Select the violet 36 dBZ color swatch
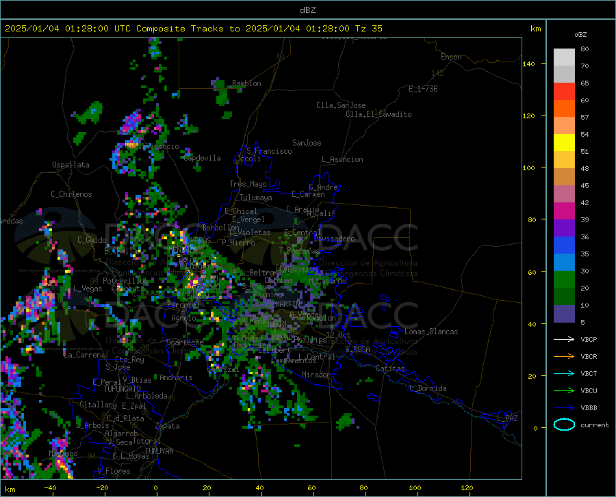Screen dimensions: 616x497 [x=564, y=228]
